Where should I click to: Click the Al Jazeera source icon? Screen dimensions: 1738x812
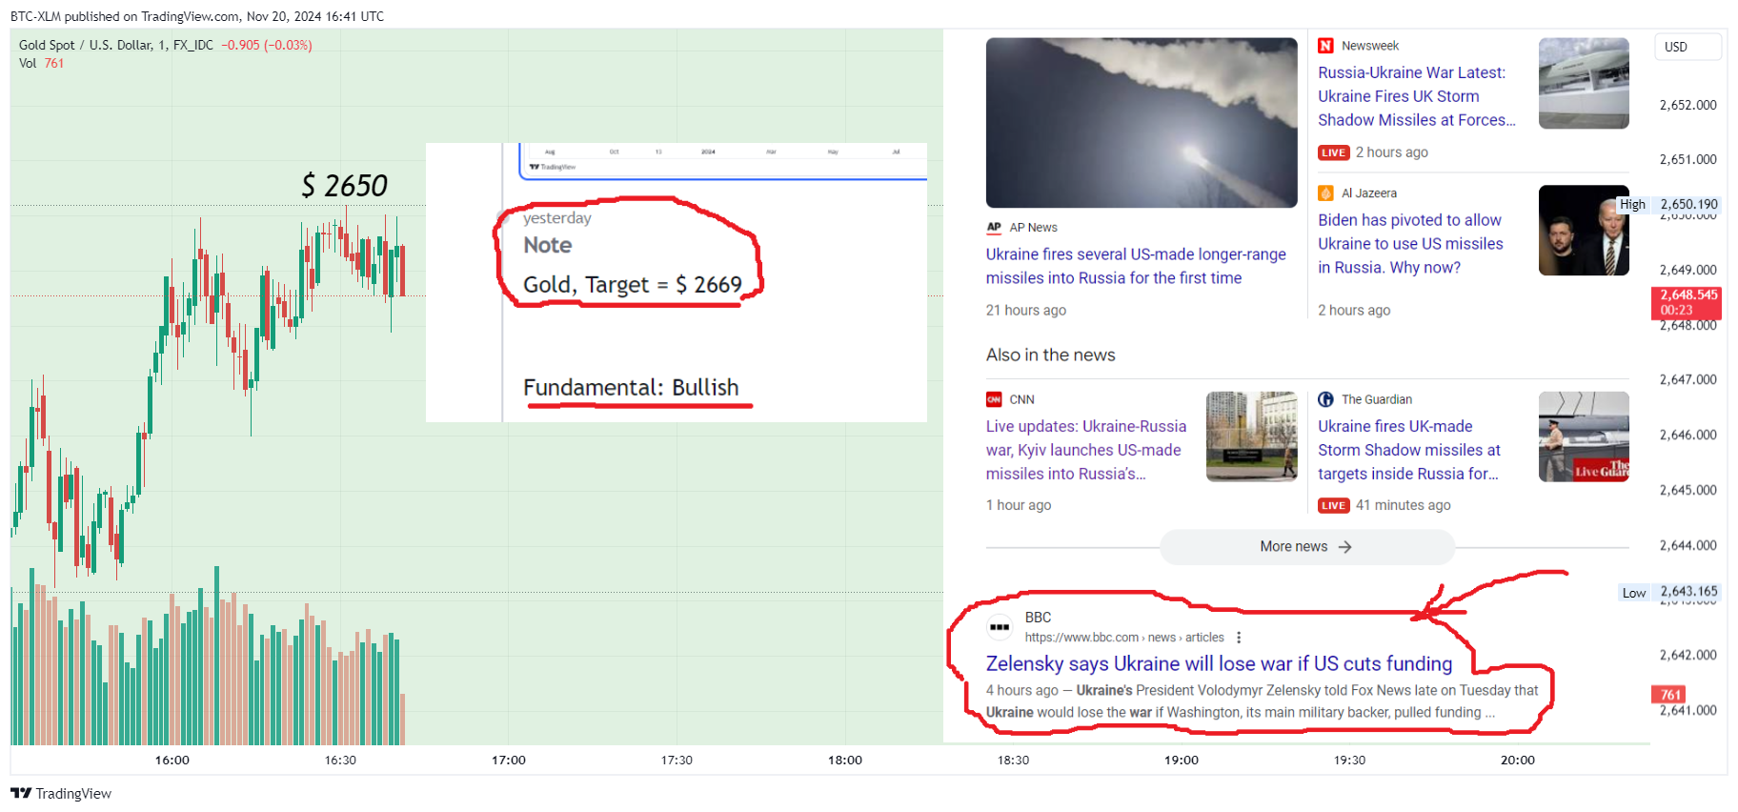pos(1325,193)
